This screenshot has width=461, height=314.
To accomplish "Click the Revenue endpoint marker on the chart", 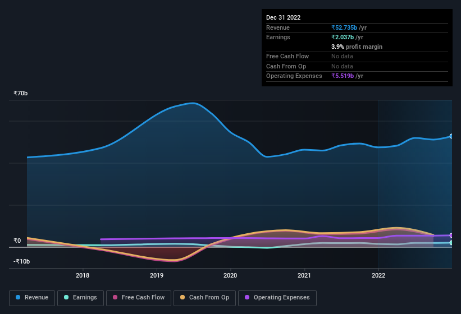I will (451, 136).
